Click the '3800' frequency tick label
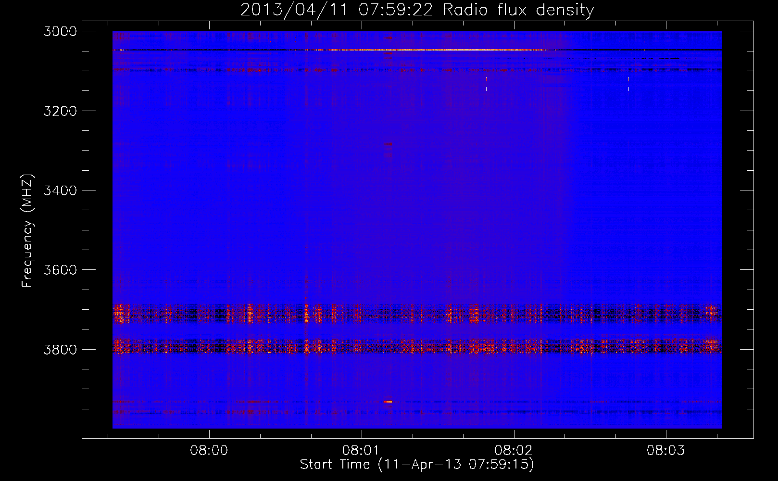 tap(60, 349)
